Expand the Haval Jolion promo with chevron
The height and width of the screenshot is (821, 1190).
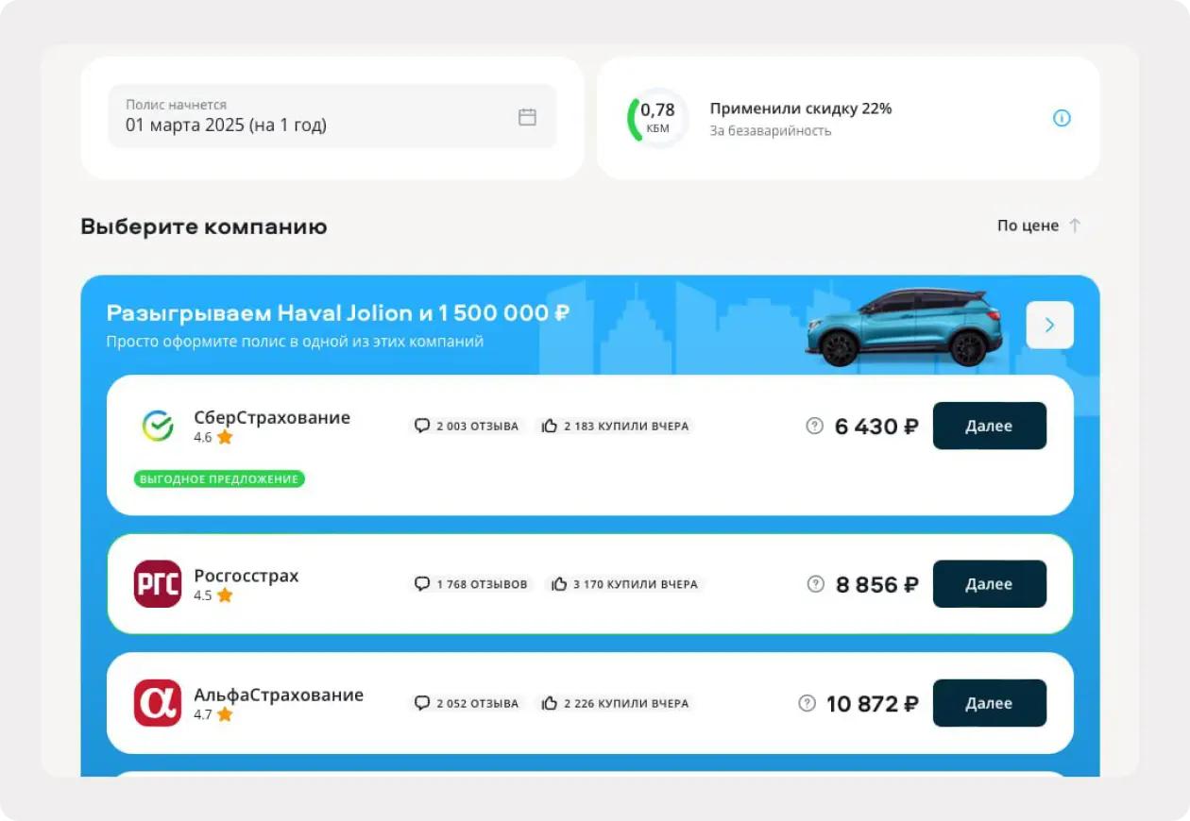[x=1049, y=325]
